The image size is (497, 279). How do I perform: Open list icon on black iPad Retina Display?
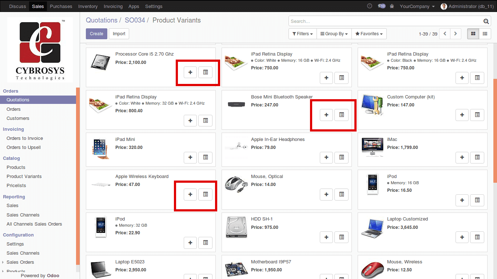(477, 78)
